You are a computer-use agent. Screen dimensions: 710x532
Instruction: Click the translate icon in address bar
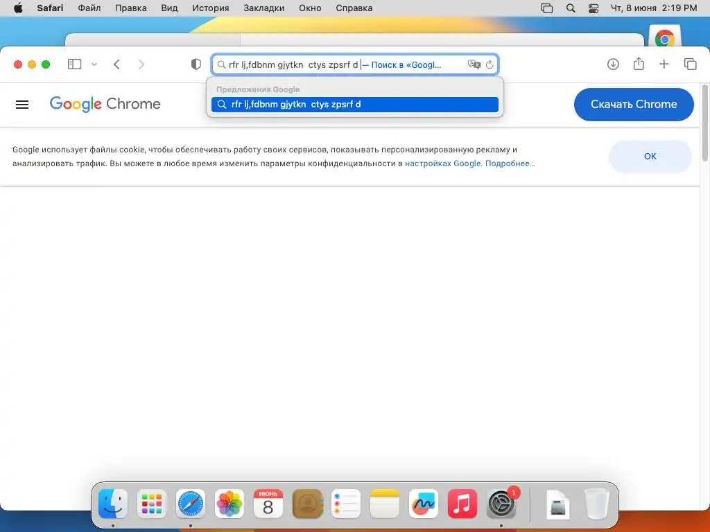coord(474,64)
